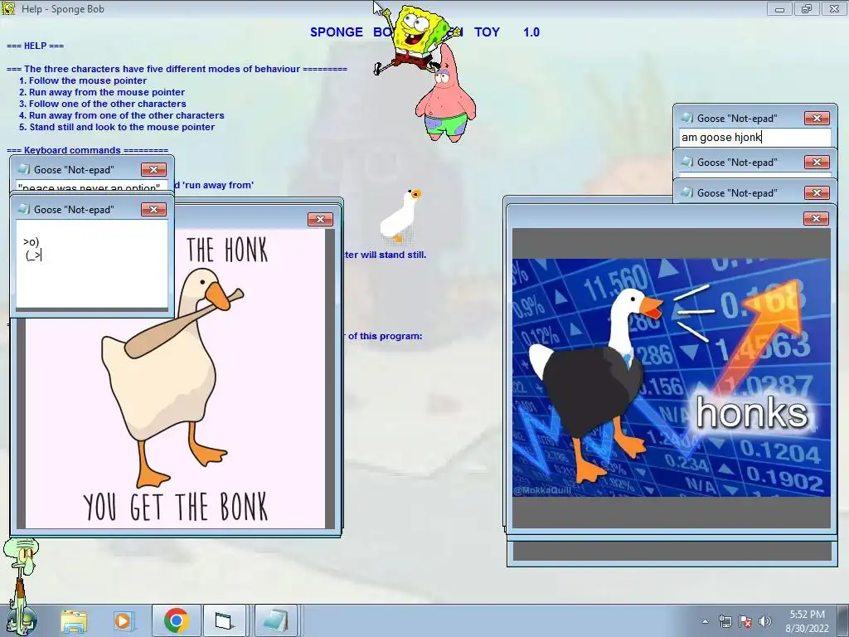The height and width of the screenshot is (637, 849).
Task: Click '1. Follow the mouse pointer' line
Action: 83,80
